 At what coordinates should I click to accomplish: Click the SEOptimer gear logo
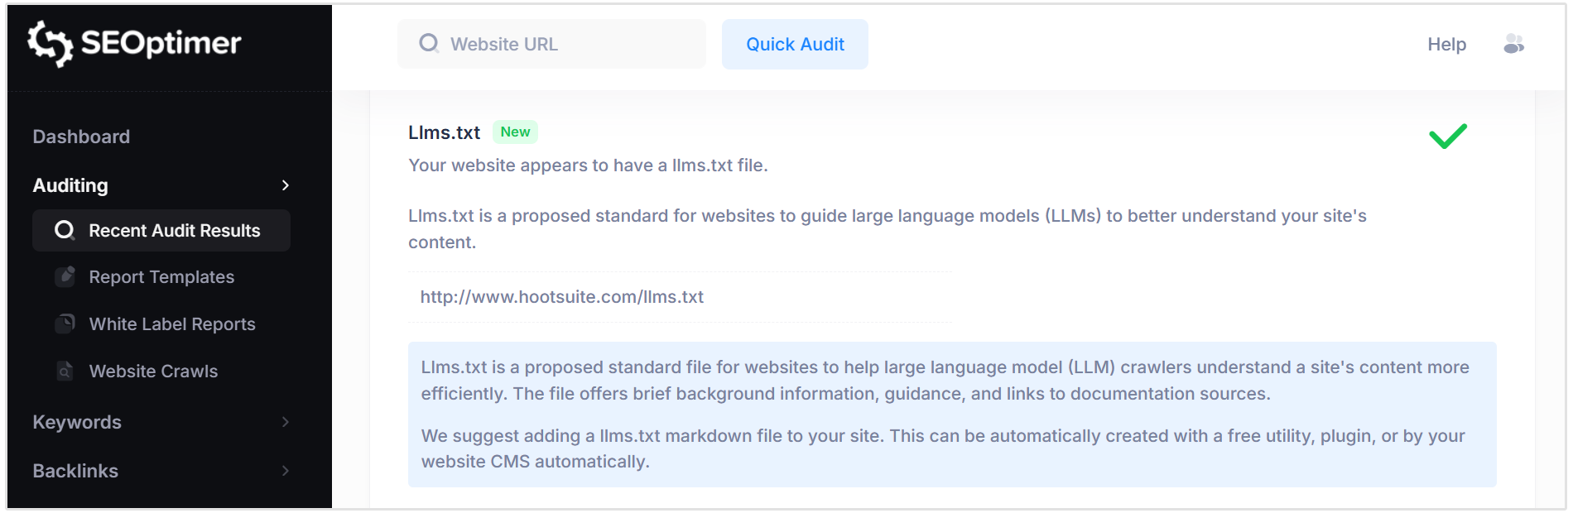tap(48, 43)
